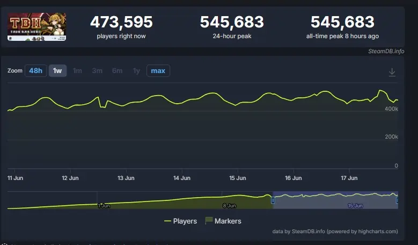The width and height of the screenshot is (418, 245).
Task: Grab the left navigator range handle
Action: point(273,200)
